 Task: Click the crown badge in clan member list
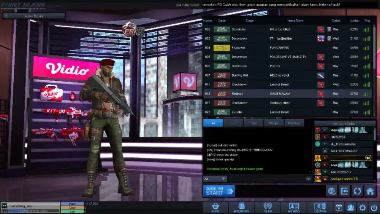click(x=368, y=158)
